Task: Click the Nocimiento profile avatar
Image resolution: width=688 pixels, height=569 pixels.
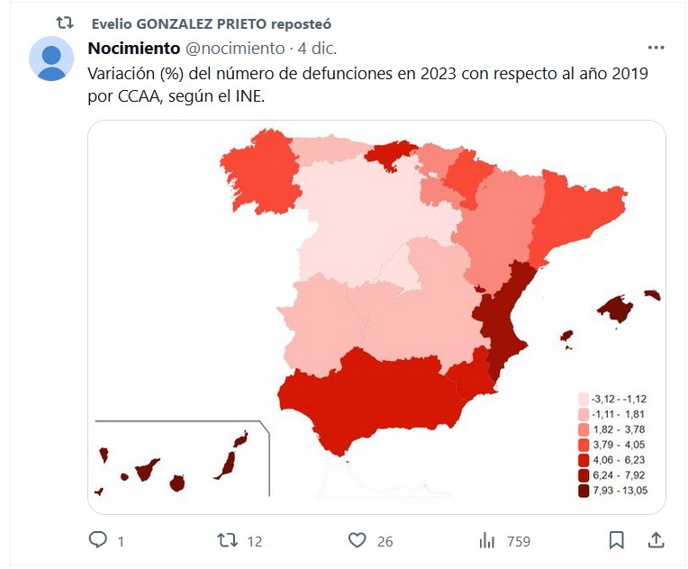Action: point(51,59)
